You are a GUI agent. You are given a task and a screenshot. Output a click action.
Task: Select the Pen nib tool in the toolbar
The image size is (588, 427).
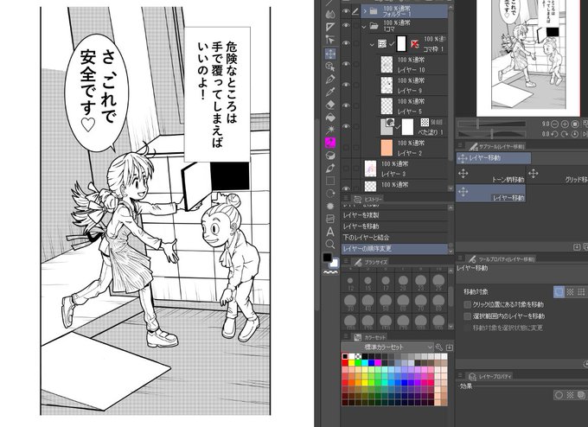330,80
